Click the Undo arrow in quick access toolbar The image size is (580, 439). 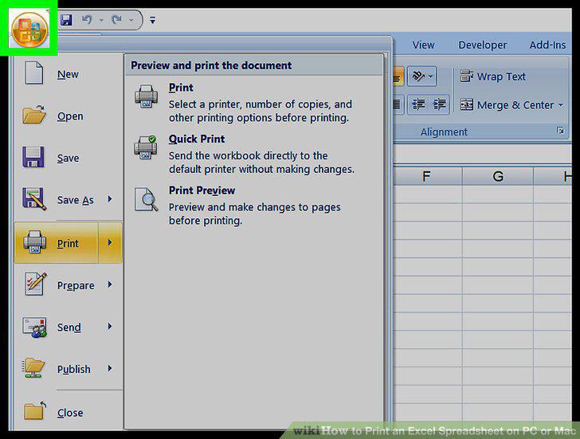click(x=88, y=19)
